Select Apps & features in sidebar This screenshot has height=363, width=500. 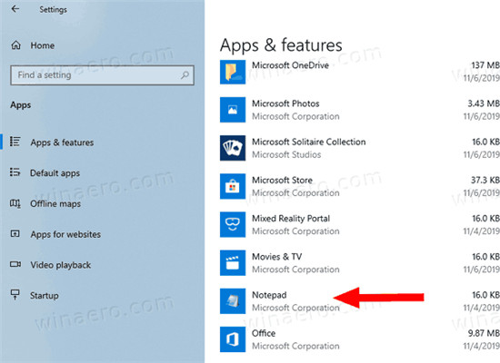(x=62, y=142)
